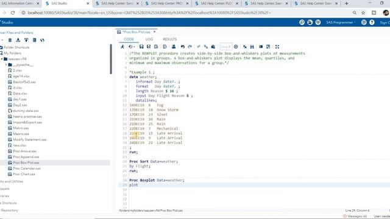This screenshot has height=219, width=390.
Task: Open the file age14.xlsx
Action: 21,76
